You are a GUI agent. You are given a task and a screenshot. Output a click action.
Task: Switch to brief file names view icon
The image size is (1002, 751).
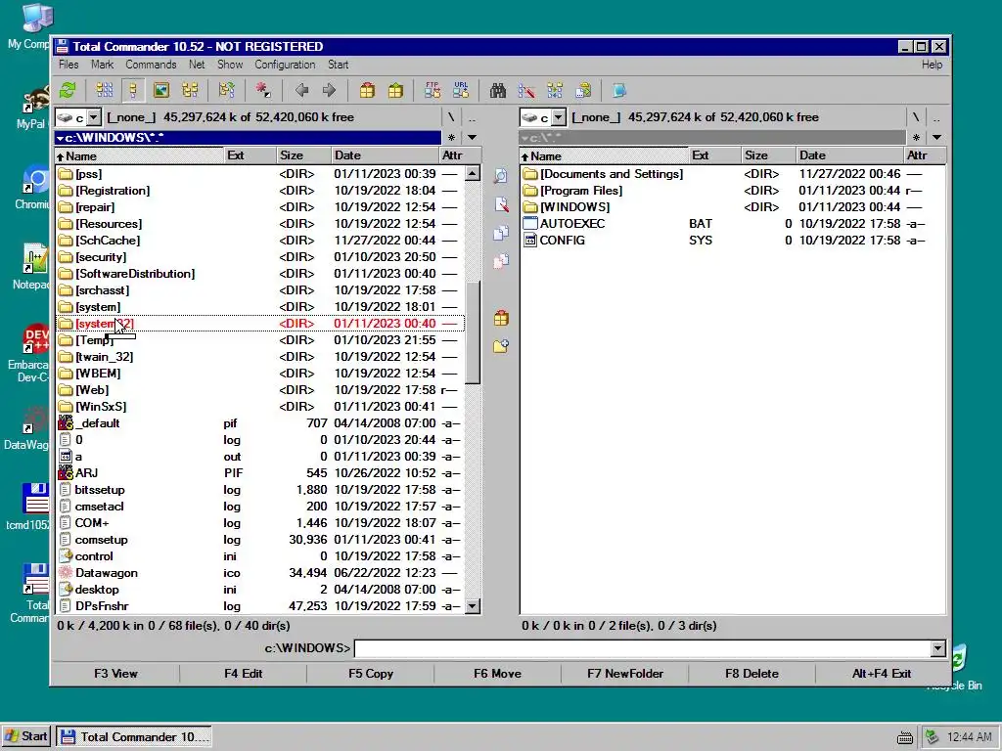pyautogui.click(x=104, y=90)
